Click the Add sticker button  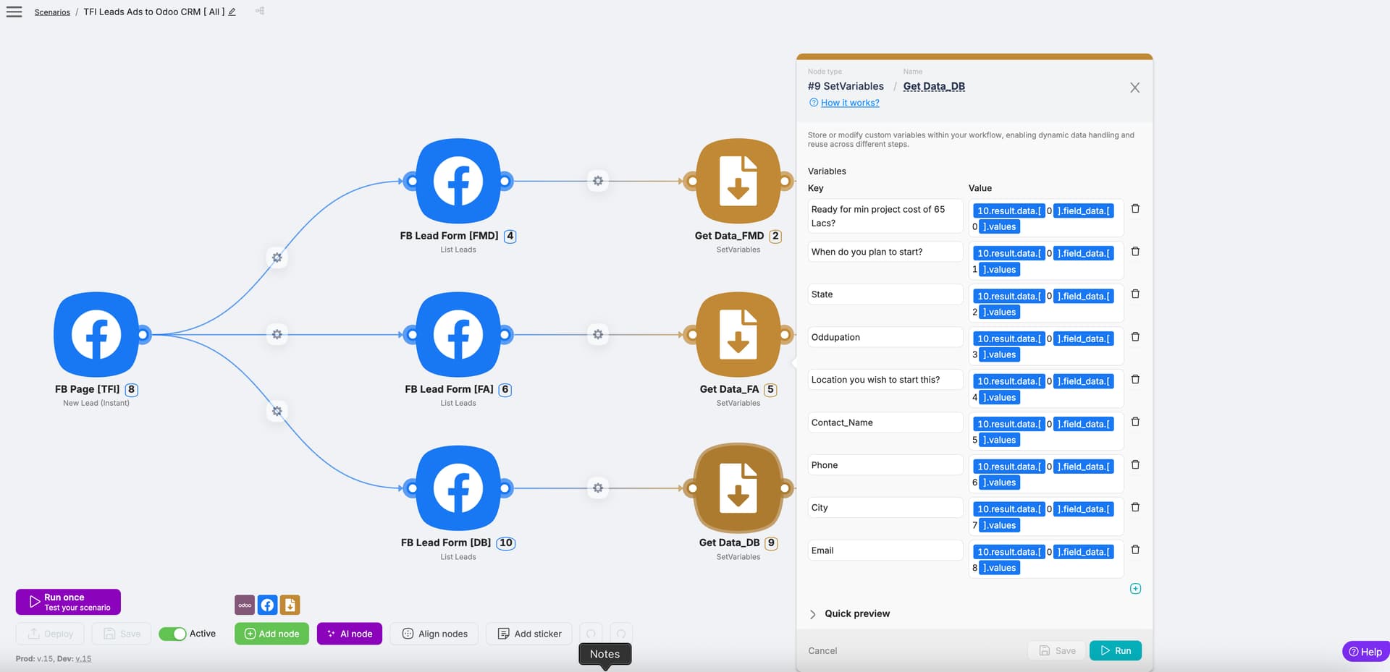[x=529, y=634]
